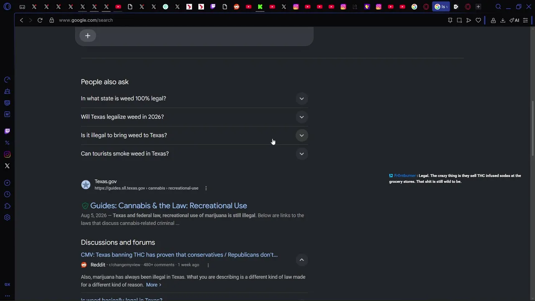Open Settings gear in sidebar
Screen dimensions: 535x301
[7, 217]
